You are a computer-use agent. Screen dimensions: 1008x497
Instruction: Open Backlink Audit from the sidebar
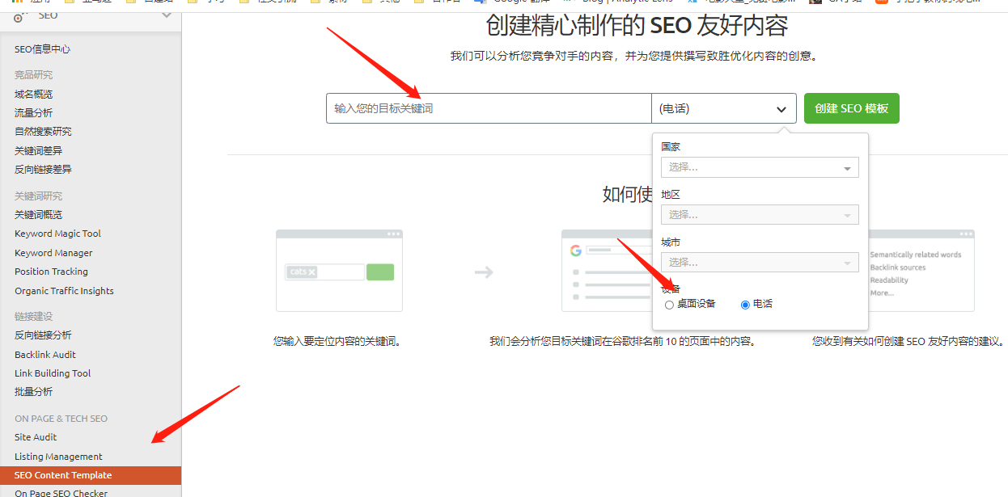(45, 355)
